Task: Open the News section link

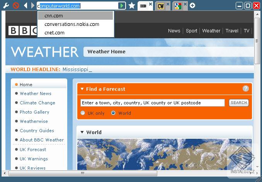Action: pyautogui.click(x=174, y=31)
